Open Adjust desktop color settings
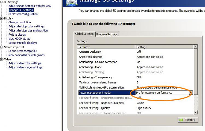 (x=26, y=26)
